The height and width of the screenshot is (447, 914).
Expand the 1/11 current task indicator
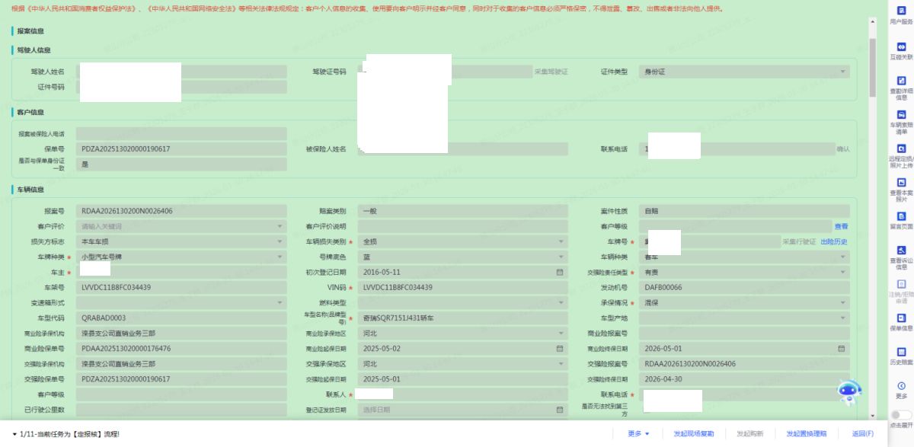(15, 434)
